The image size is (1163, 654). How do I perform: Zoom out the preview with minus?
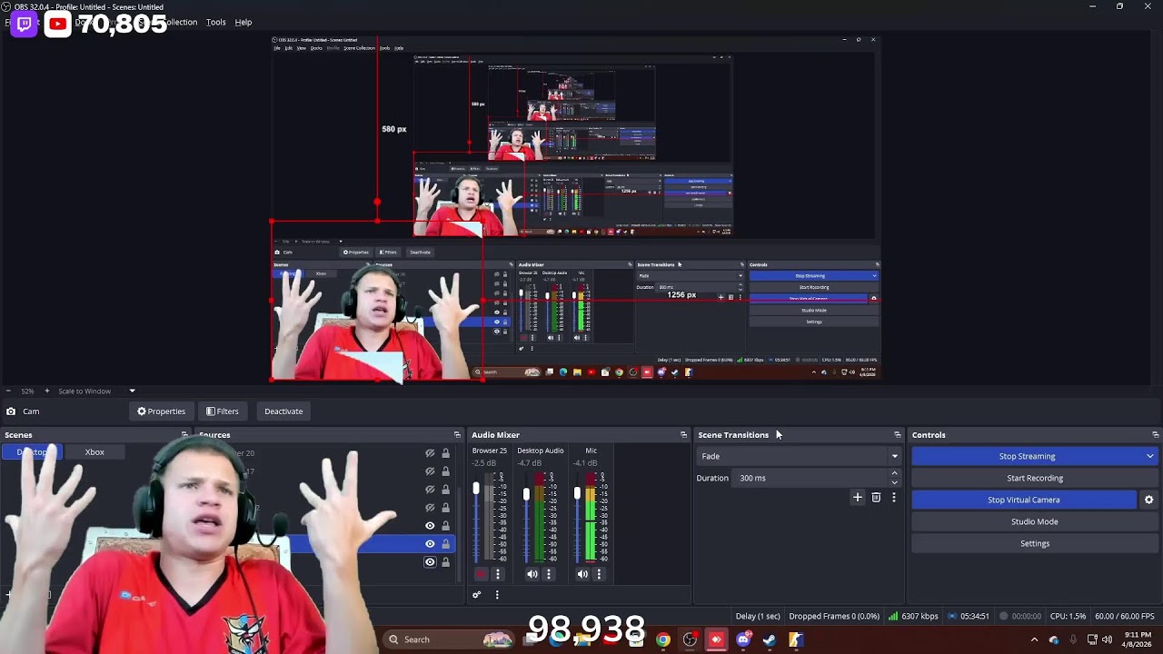coord(8,391)
